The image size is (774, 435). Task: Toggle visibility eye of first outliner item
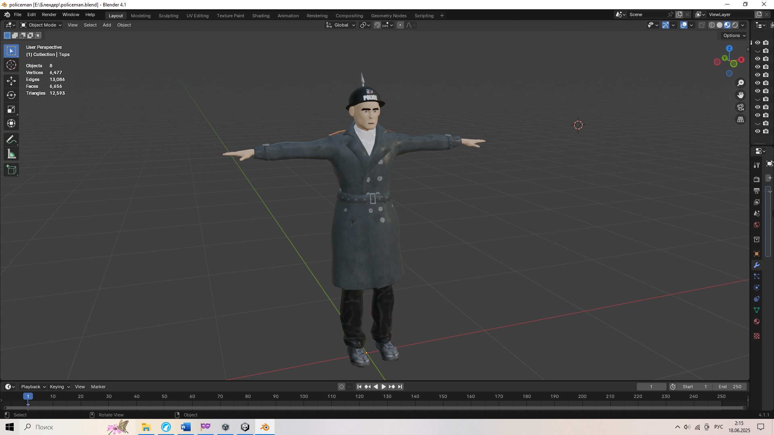pyautogui.click(x=757, y=43)
